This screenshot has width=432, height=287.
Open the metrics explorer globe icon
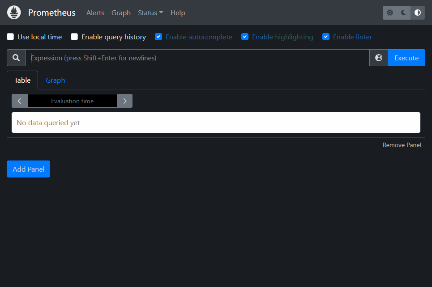point(379,58)
